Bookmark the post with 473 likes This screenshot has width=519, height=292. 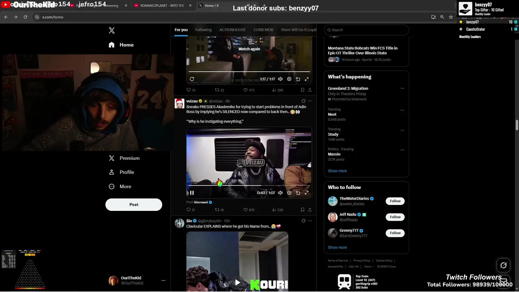tap(302, 90)
